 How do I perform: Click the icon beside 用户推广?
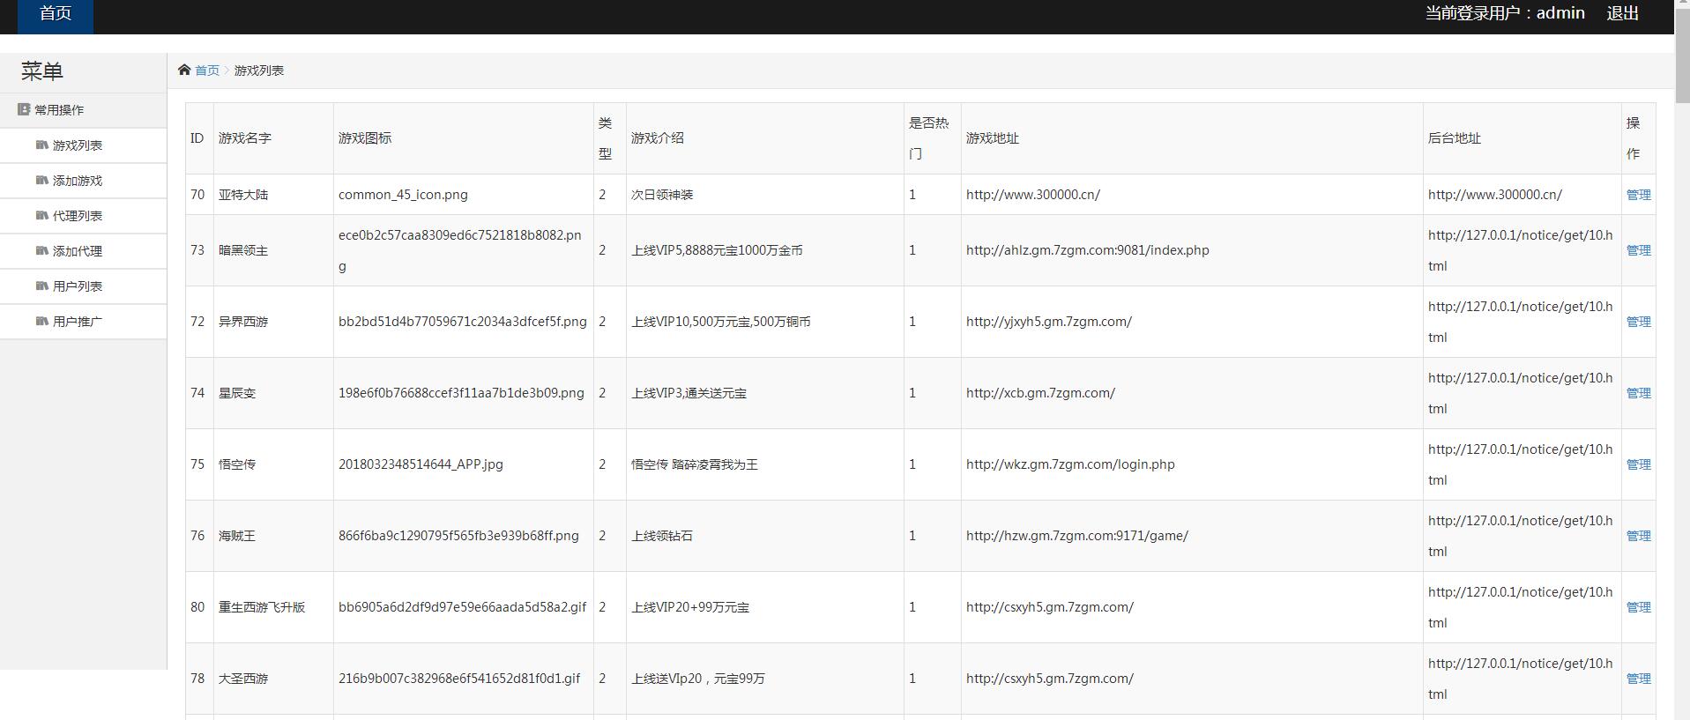click(x=41, y=321)
